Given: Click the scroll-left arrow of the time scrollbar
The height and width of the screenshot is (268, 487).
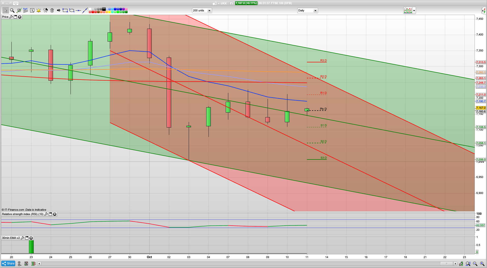Looking at the screenshot, I should [x=39, y=264].
